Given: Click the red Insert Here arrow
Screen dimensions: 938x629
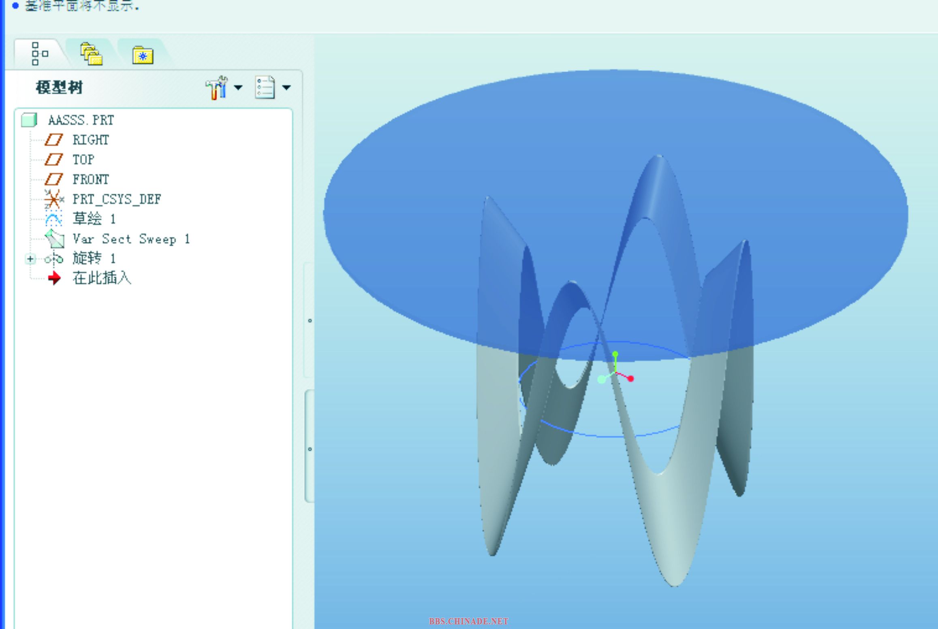Looking at the screenshot, I should click(x=54, y=278).
